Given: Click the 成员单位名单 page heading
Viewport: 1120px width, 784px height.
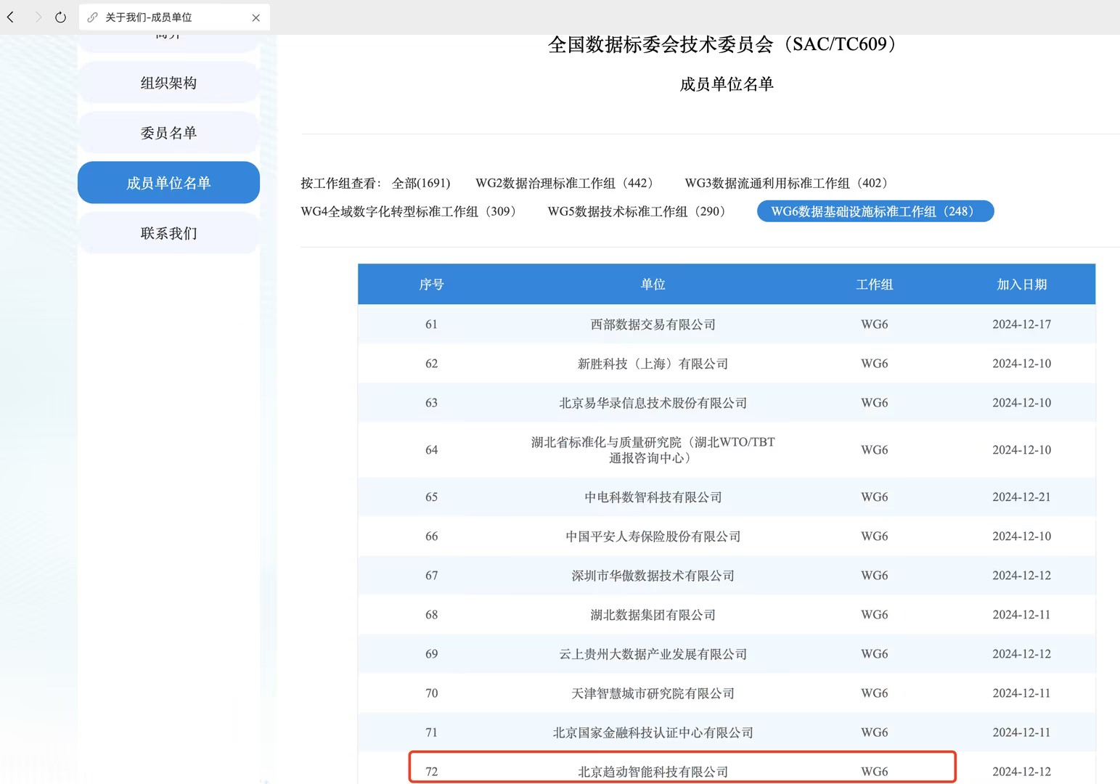Looking at the screenshot, I should point(726,84).
